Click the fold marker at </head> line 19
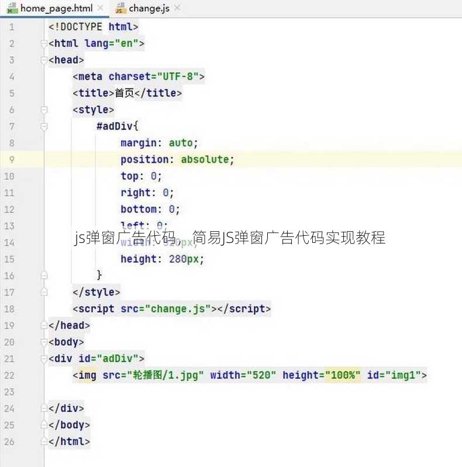This screenshot has height=467, width=462. pyautogui.click(x=44, y=325)
